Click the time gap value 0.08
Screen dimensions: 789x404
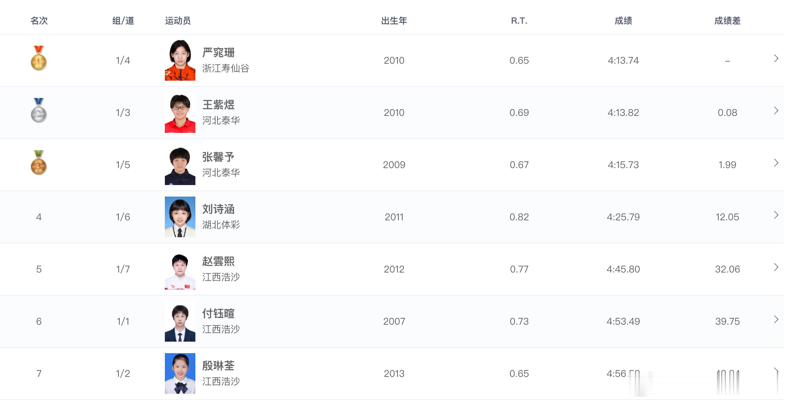click(x=728, y=113)
